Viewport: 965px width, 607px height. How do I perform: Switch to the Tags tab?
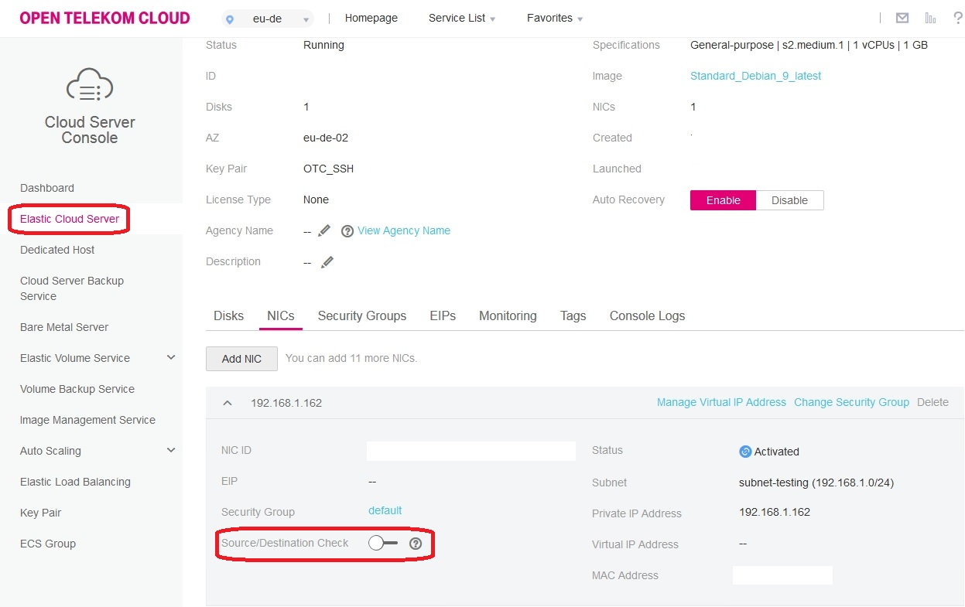[x=573, y=315]
